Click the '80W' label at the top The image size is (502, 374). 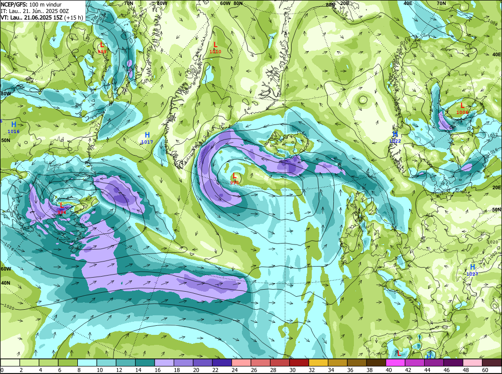click(162, 3)
